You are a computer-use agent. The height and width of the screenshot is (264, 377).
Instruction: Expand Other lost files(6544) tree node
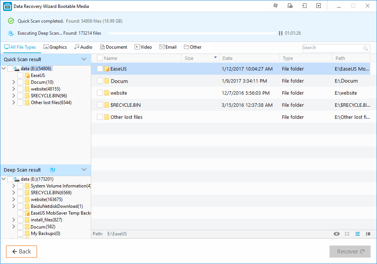coord(14,103)
